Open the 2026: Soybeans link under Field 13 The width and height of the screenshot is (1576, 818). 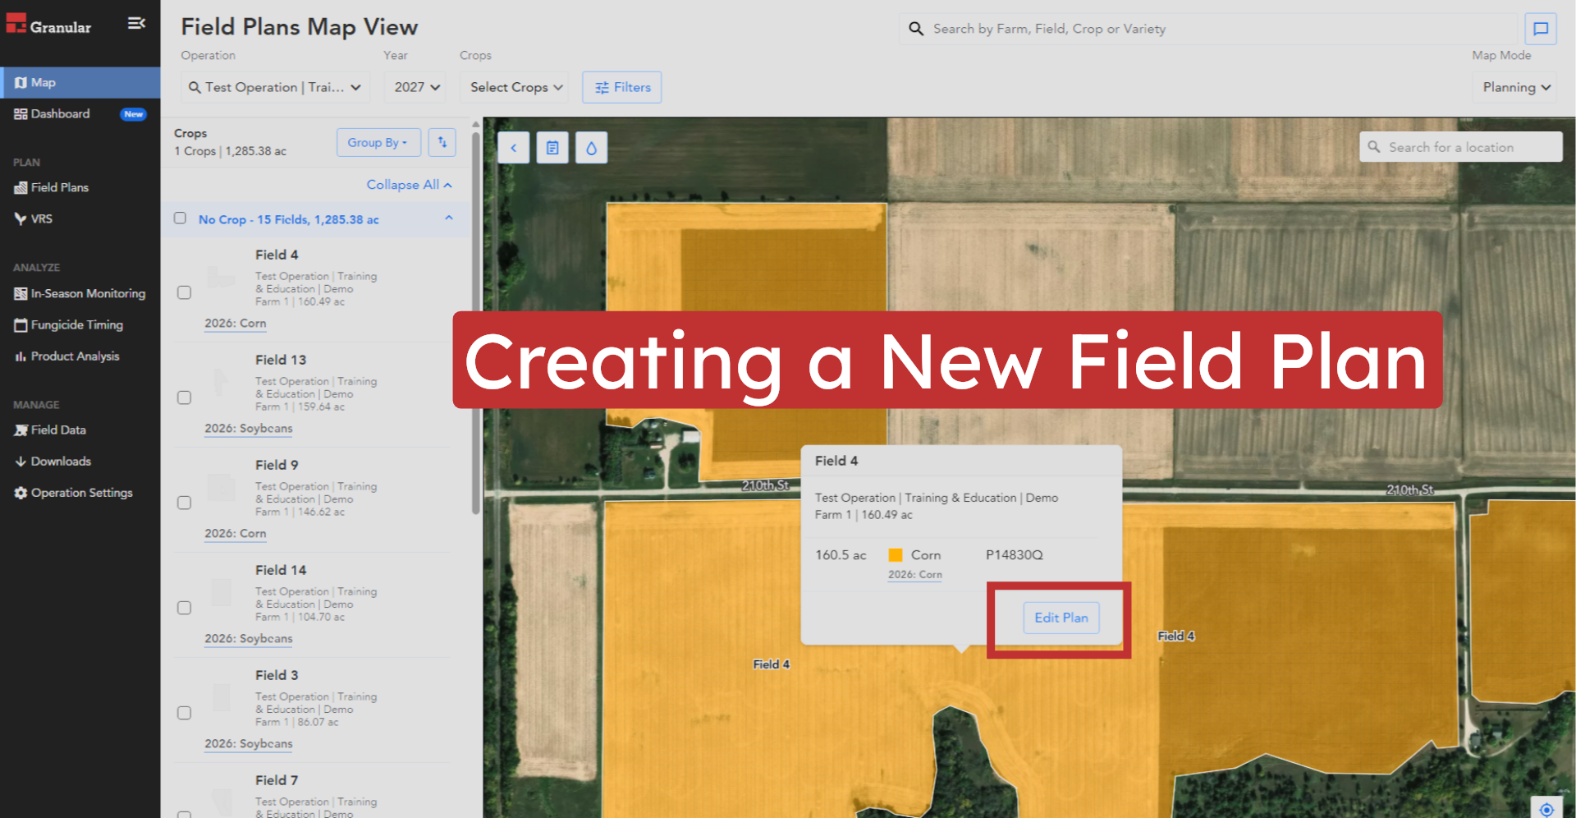[249, 429]
